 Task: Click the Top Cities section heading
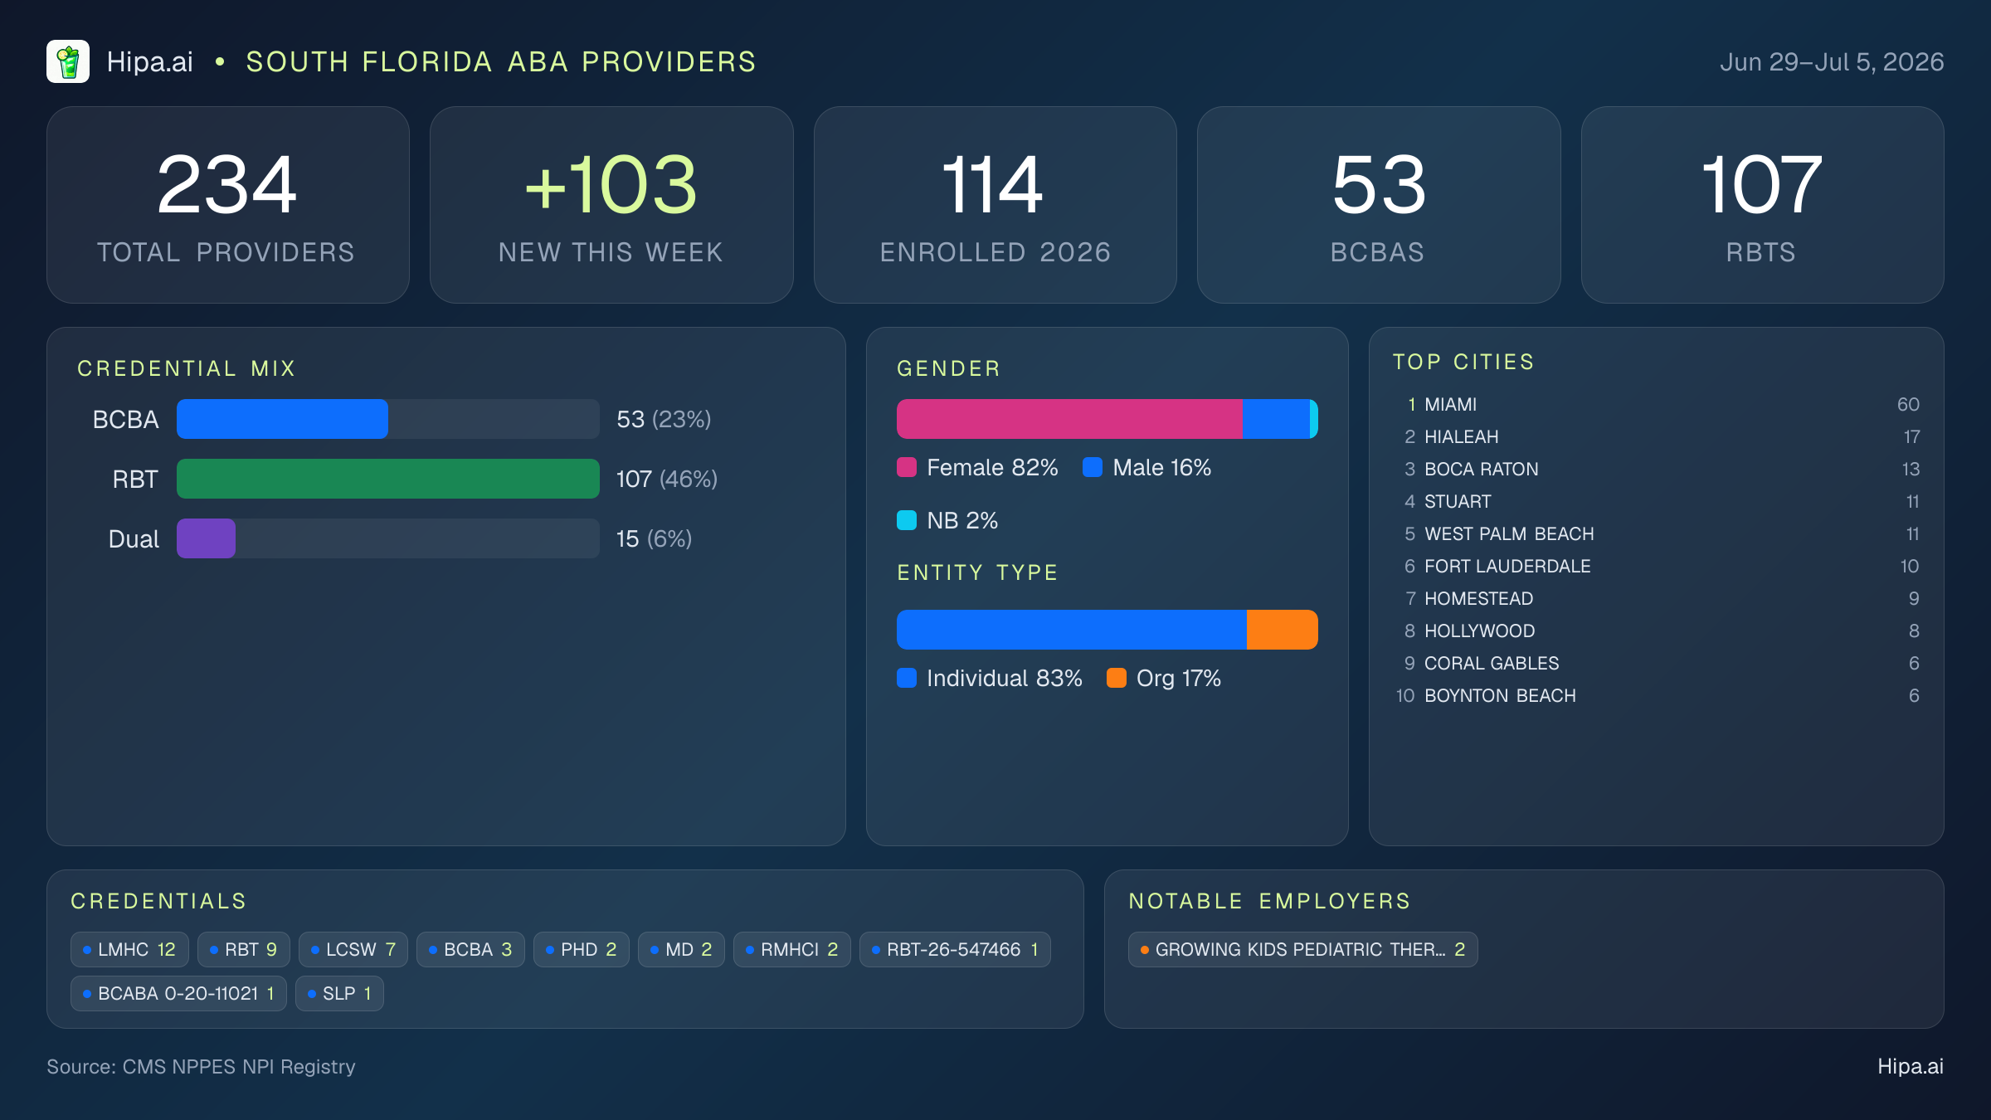pyautogui.click(x=1463, y=362)
